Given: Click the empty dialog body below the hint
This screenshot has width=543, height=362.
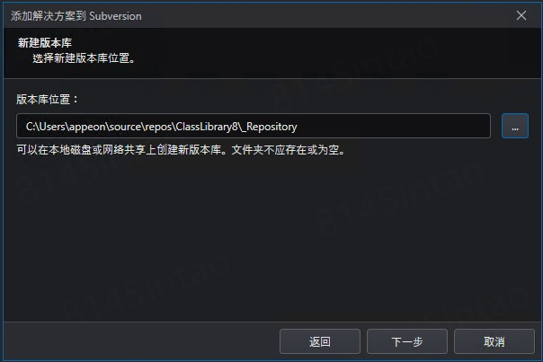Looking at the screenshot, I should pos(271,239).
